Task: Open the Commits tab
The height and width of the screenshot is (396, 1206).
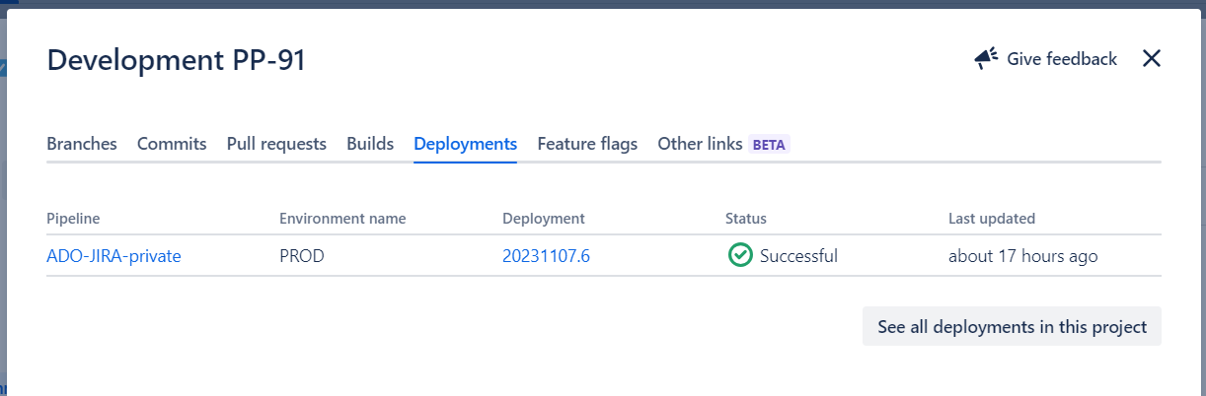Action: pos(172,144)
